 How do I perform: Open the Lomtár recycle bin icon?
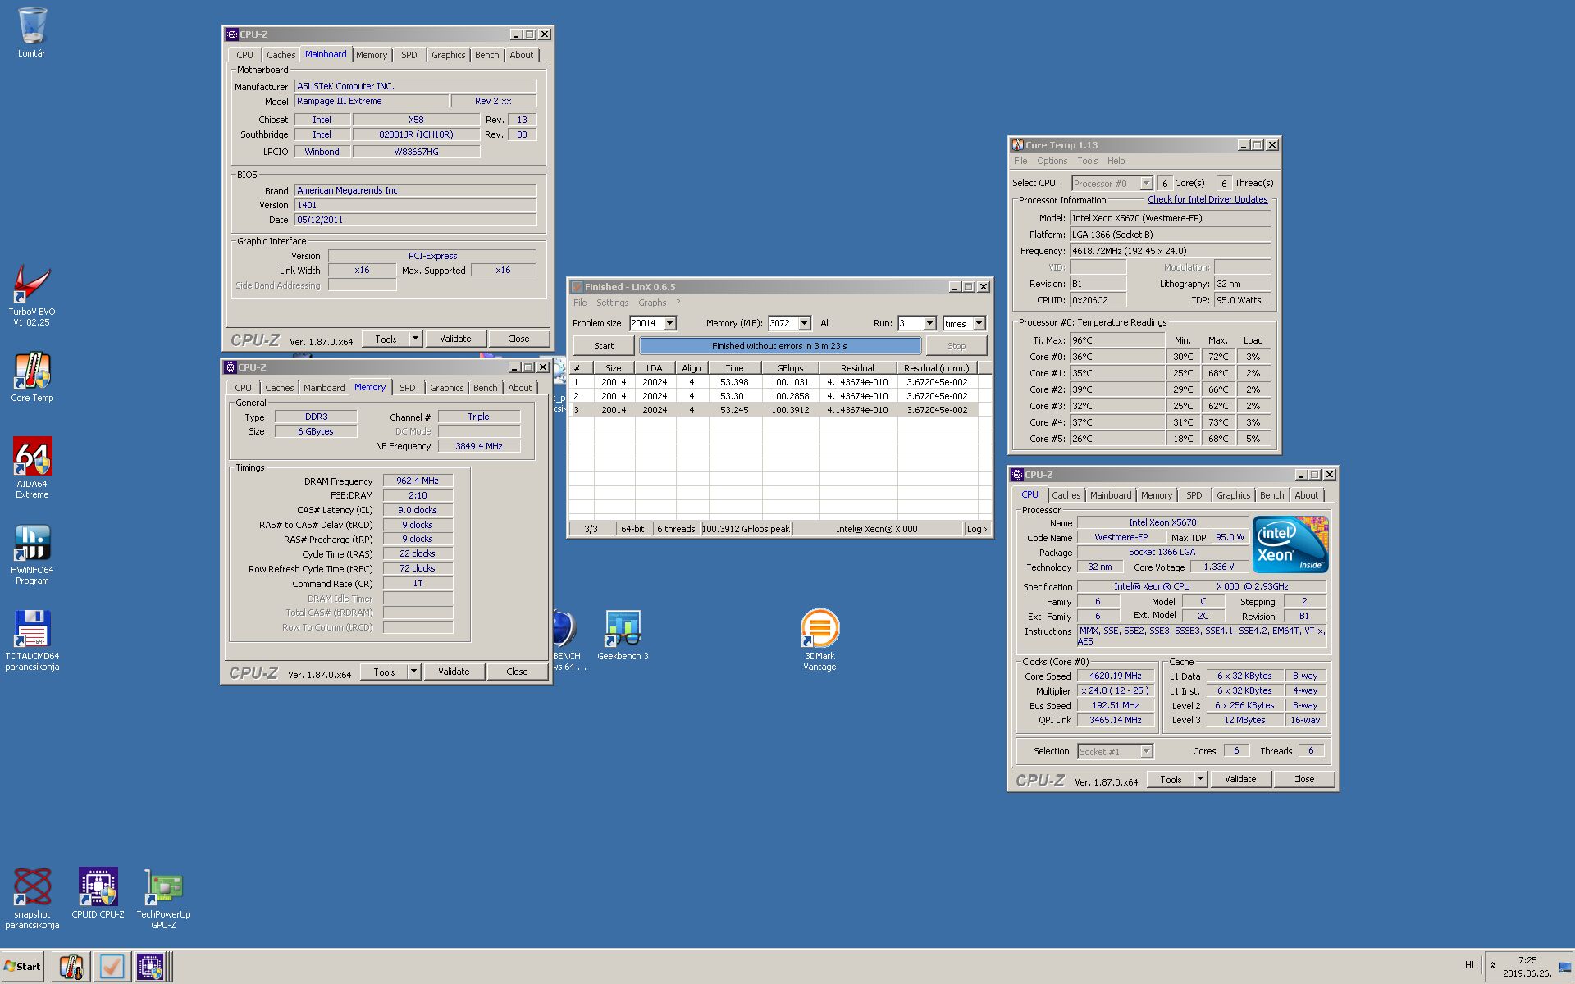click(x=31, y=33)
